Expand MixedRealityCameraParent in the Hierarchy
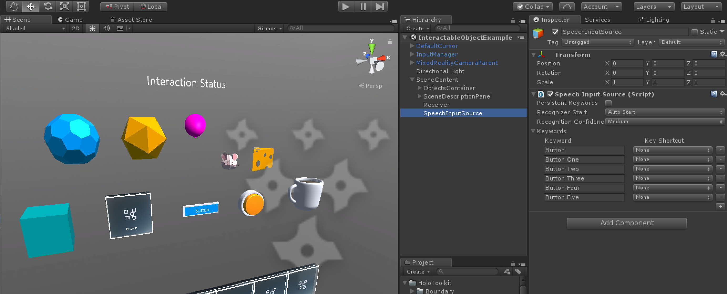This screenshot has height=294, width=727. (x=412, y=63)
